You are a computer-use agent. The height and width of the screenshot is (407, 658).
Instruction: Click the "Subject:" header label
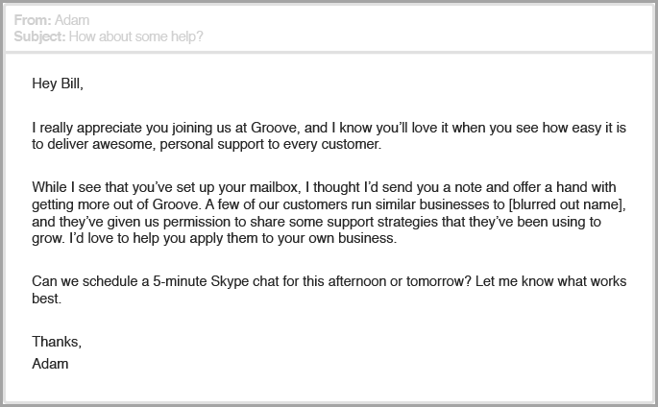tap(39, 36)
